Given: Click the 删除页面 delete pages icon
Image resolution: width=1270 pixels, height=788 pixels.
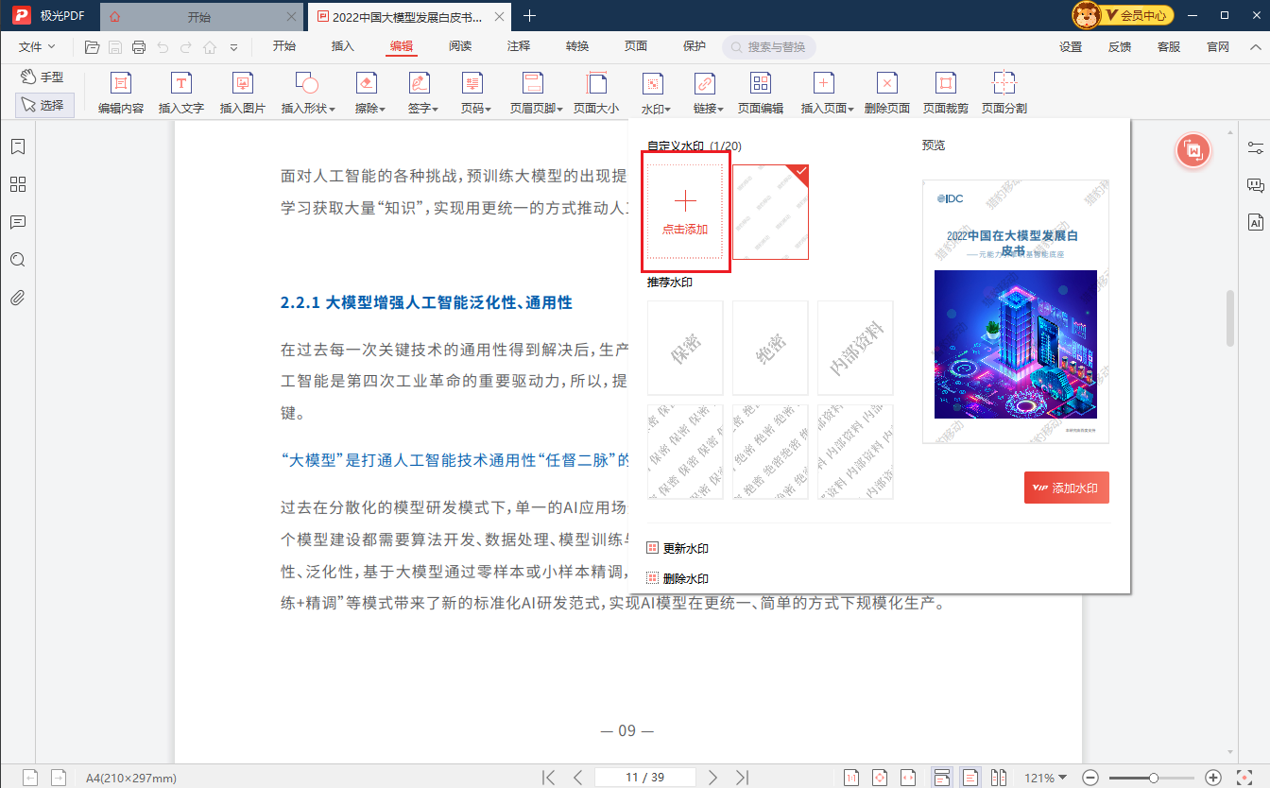Looking at the screenshot, I should pyautogui.click(x=886, y=92).
